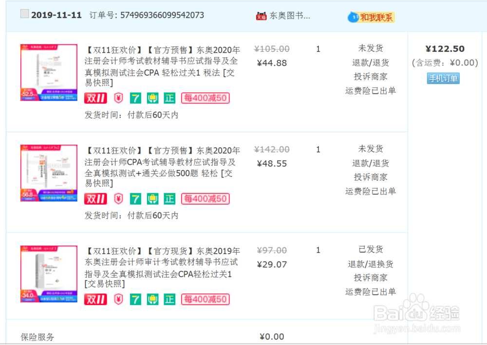
Task: Click the ¥ shield icon on the 审计 item
Action: coord(118,299)
